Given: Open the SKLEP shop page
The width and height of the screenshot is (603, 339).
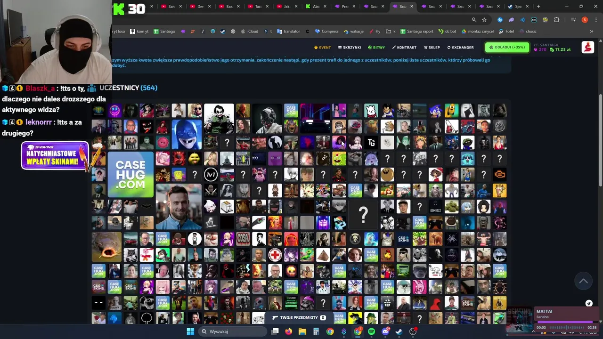Looking at the screenshot, I should 432,48.
